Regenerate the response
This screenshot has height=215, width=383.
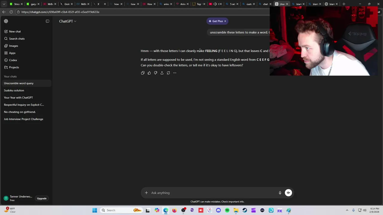168,73
